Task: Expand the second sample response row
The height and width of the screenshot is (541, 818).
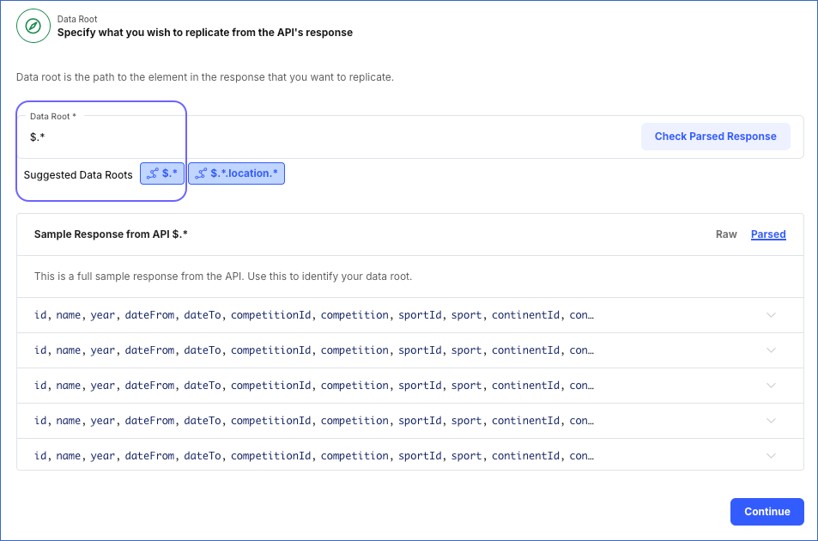Action: click(771, 350)
